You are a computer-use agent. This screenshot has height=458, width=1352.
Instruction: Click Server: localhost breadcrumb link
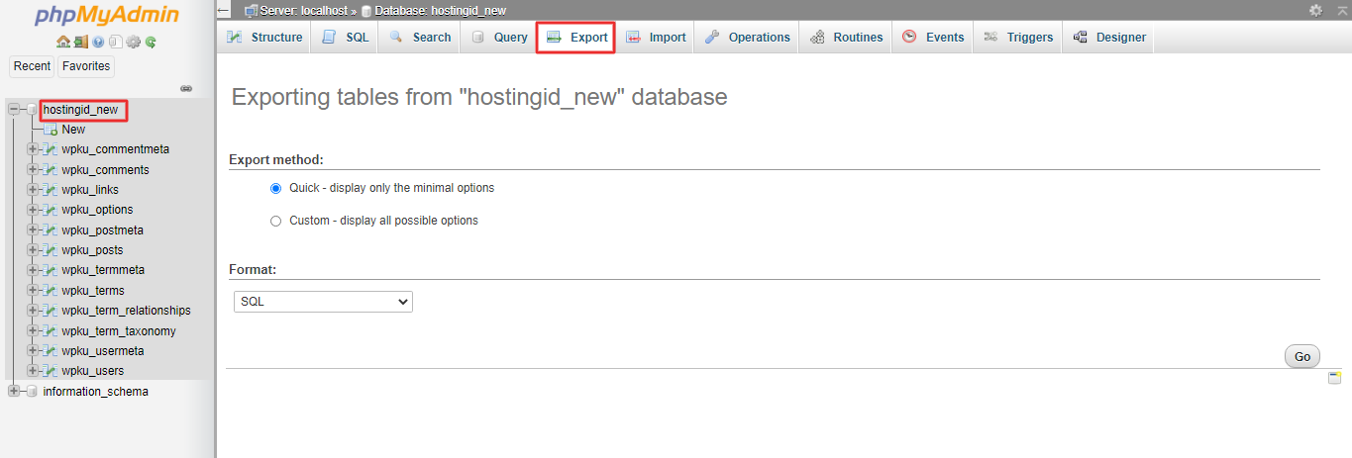tap(303, 10)
